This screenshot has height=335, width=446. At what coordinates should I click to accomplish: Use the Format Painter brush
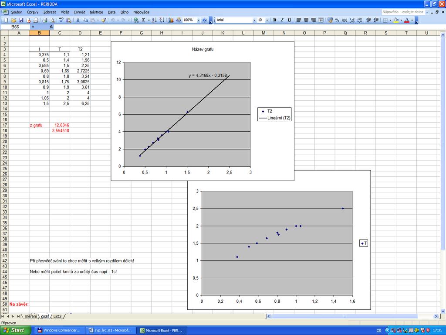point(104,20)
